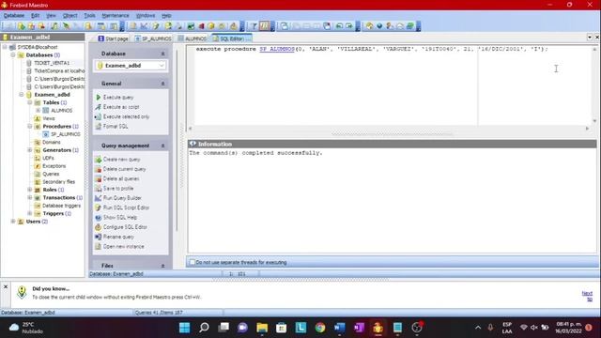601x338 pixels.
Task: Open new instance of SQL Editor
Action: pyautogui.click(x=123, y=246)
